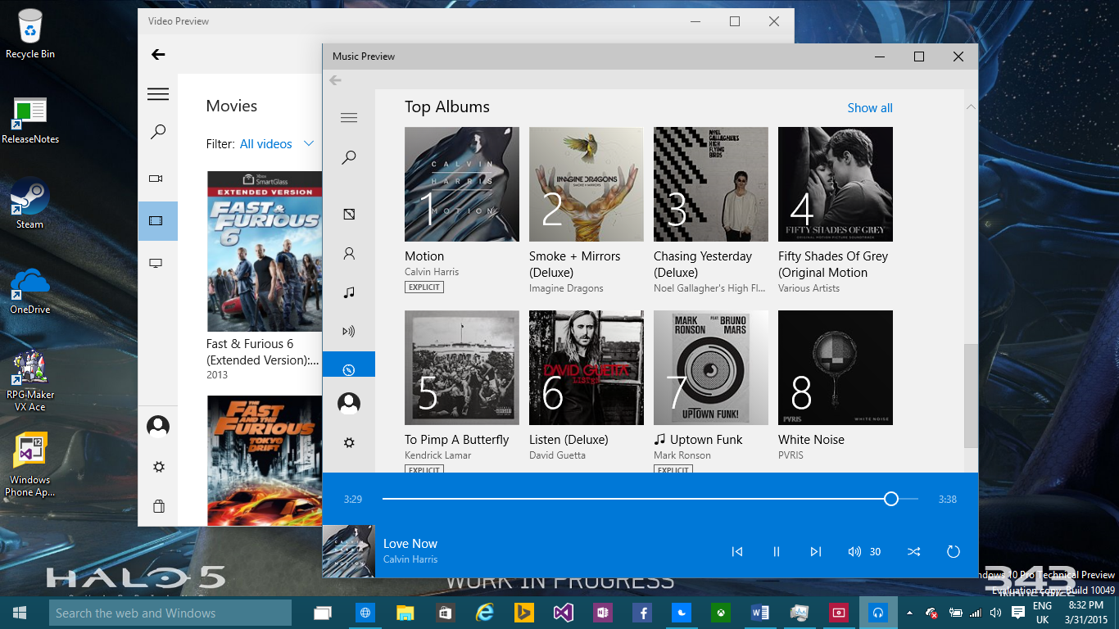Open Internet Explorer from the taskbar

[x=485, y=613]
